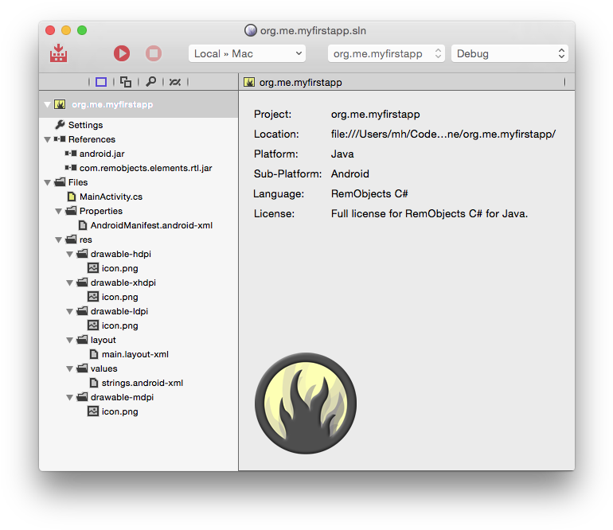The height and width of the screenshot is (530, 613).
Task: Switch to overlapping windows view icon
Action: (x=126, y=82)
